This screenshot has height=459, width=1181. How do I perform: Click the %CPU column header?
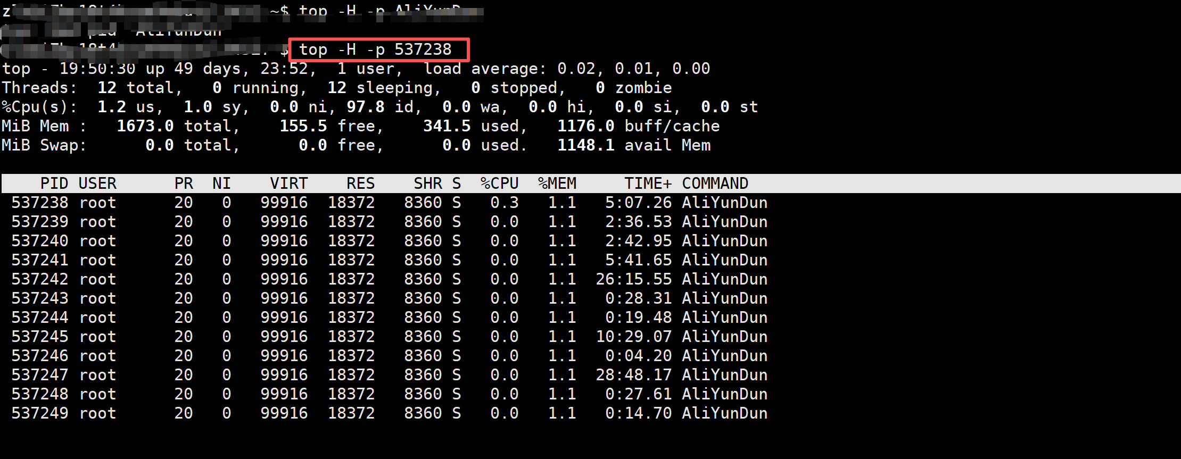click(x=499, y=183)
